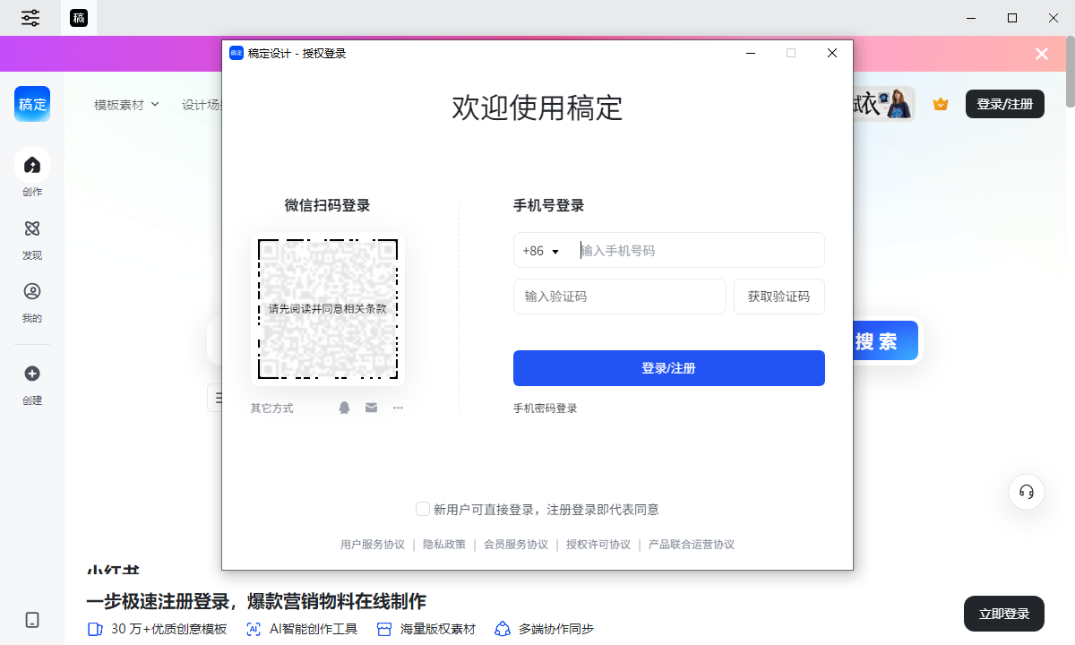Select the 稿 app tab icon in title bar
The image size is (1075, 645).
click(79, 18)
